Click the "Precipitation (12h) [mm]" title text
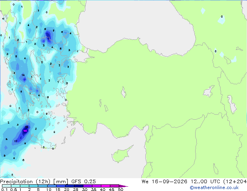Screen dimensions: 247x191 point(34,181)
